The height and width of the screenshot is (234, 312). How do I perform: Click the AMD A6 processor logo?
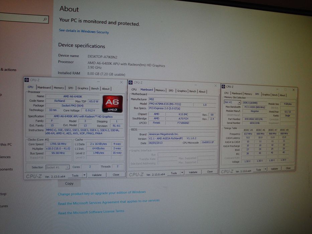tap(112, 104)
